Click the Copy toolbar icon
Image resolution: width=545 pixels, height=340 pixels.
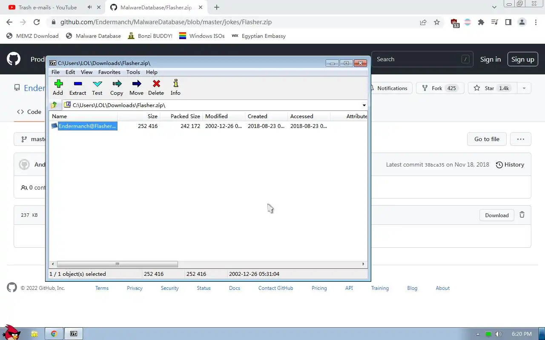coord(117,87)
